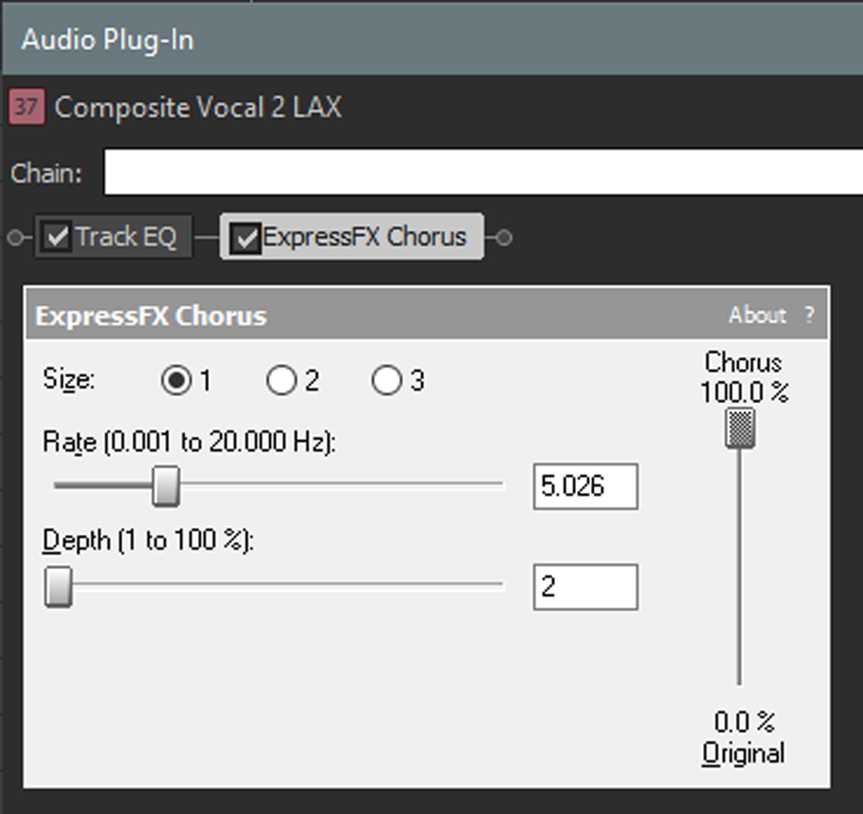This screenshot has width=863, height=814.
Task: Open plug-in help with the question mark
Action: click(x=810, y=315)
